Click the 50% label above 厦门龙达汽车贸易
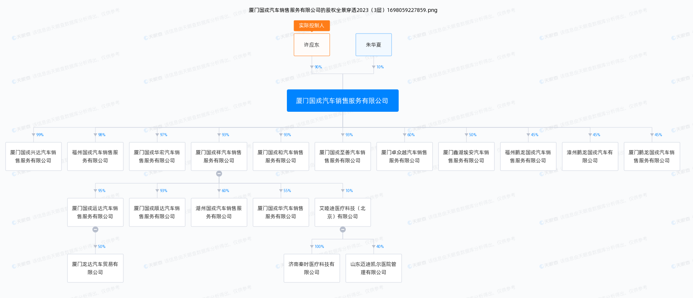 click(102, 247)
